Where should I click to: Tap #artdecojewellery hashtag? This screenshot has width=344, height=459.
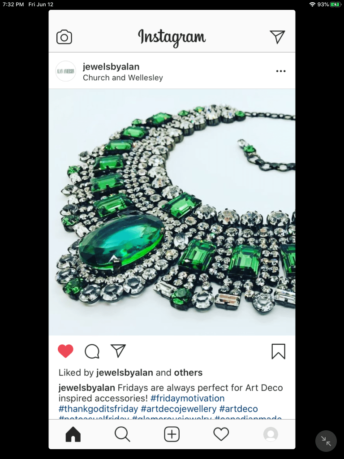[179, 409]
